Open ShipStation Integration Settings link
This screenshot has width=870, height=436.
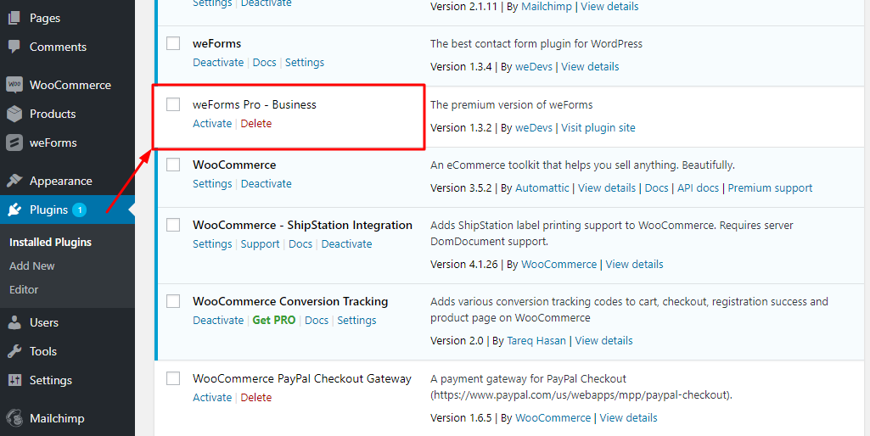click(212, 244)
